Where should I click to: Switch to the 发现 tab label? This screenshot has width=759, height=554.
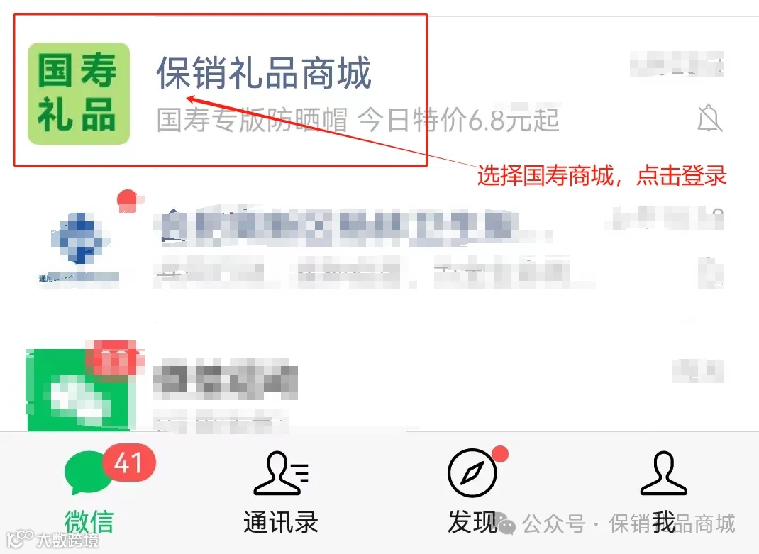(472, 522)
